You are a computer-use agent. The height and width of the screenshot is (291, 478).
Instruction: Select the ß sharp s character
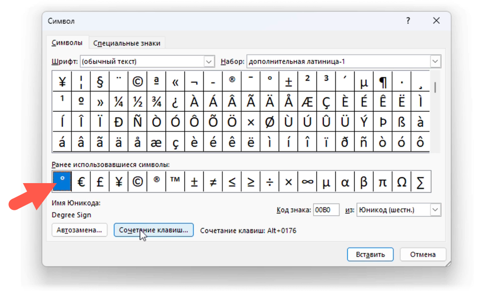401,122
